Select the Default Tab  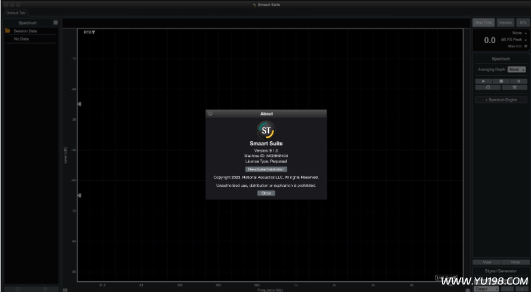(x=16, y=13)
